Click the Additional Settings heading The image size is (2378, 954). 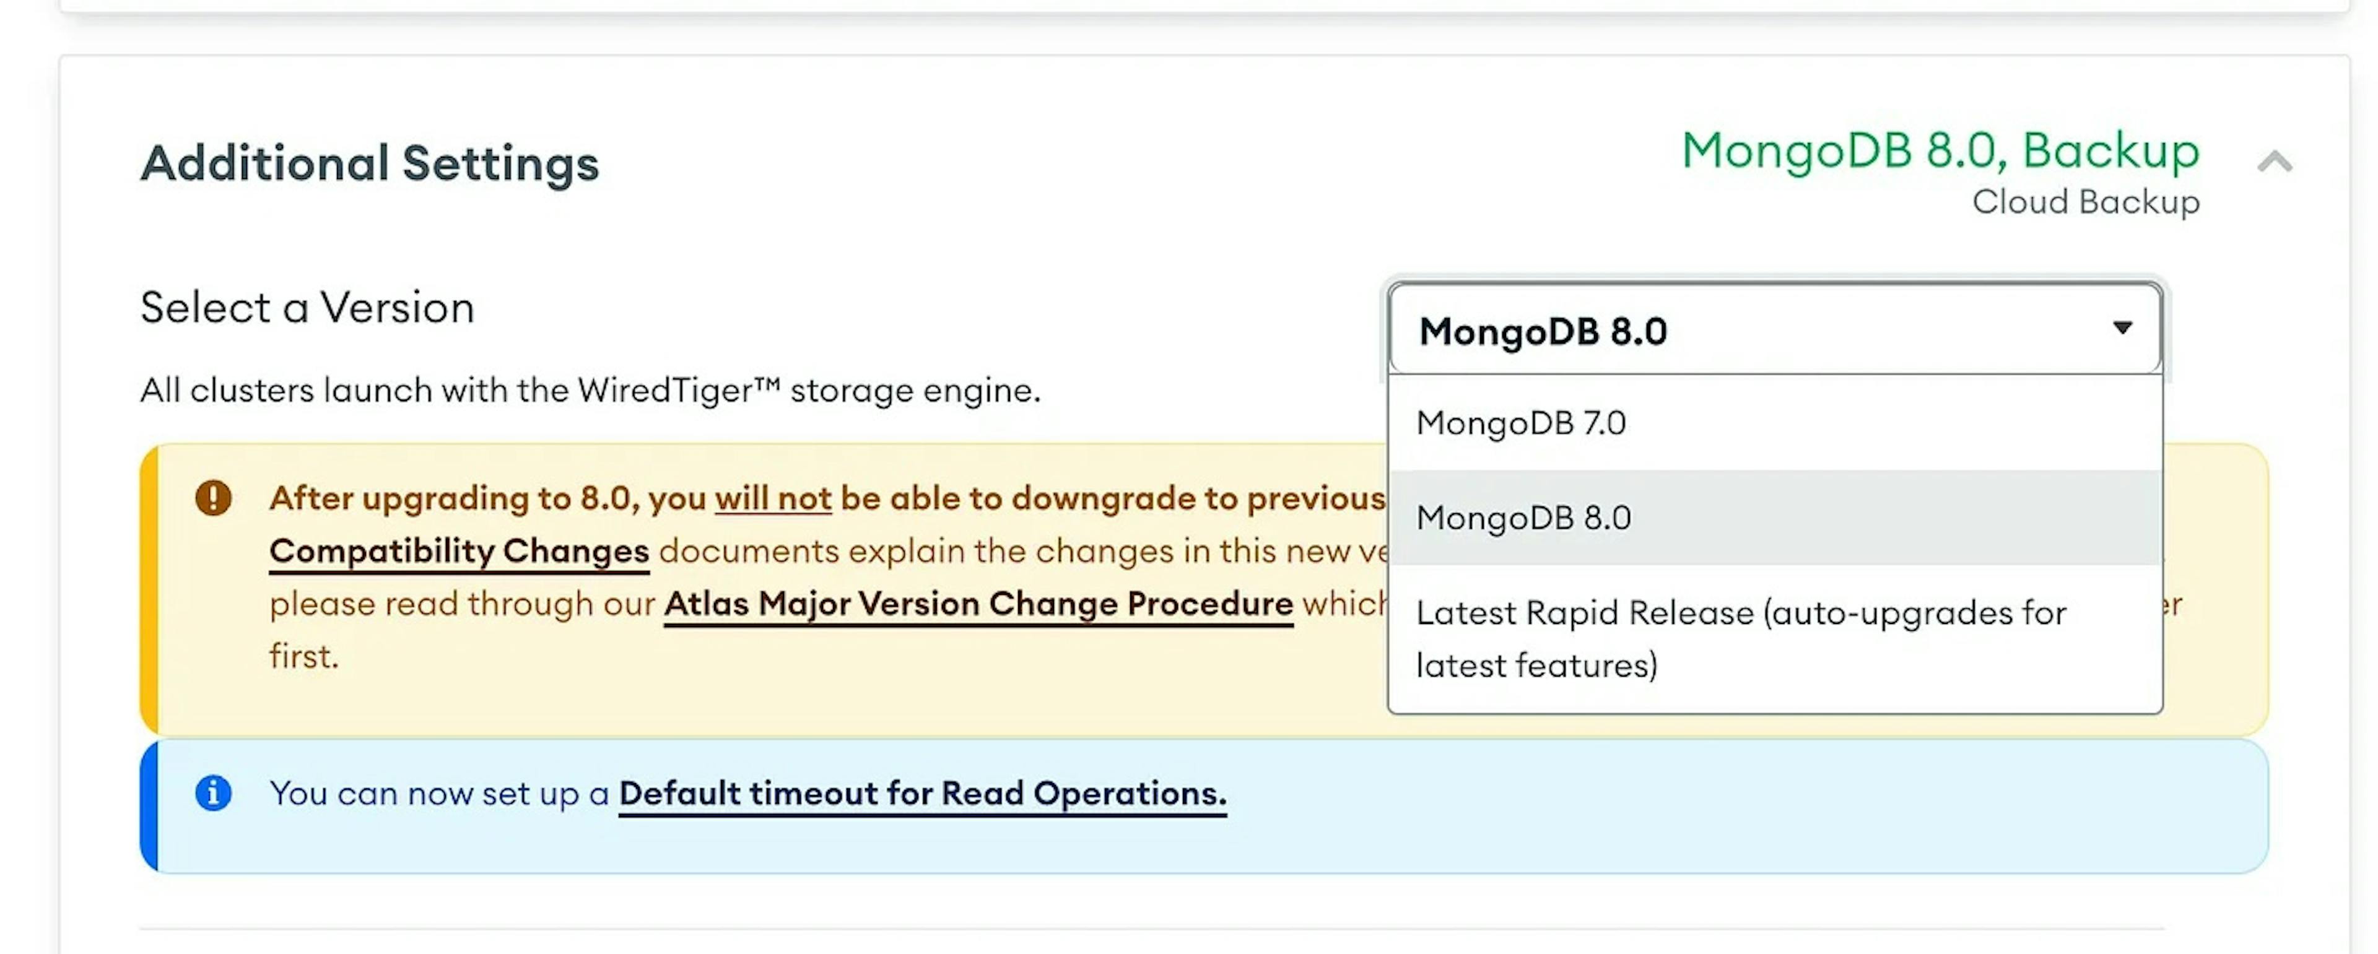click(369, 164)
